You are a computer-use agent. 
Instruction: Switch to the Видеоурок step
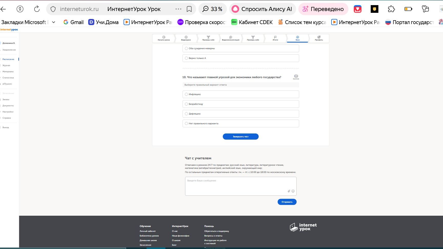(186, 38)
